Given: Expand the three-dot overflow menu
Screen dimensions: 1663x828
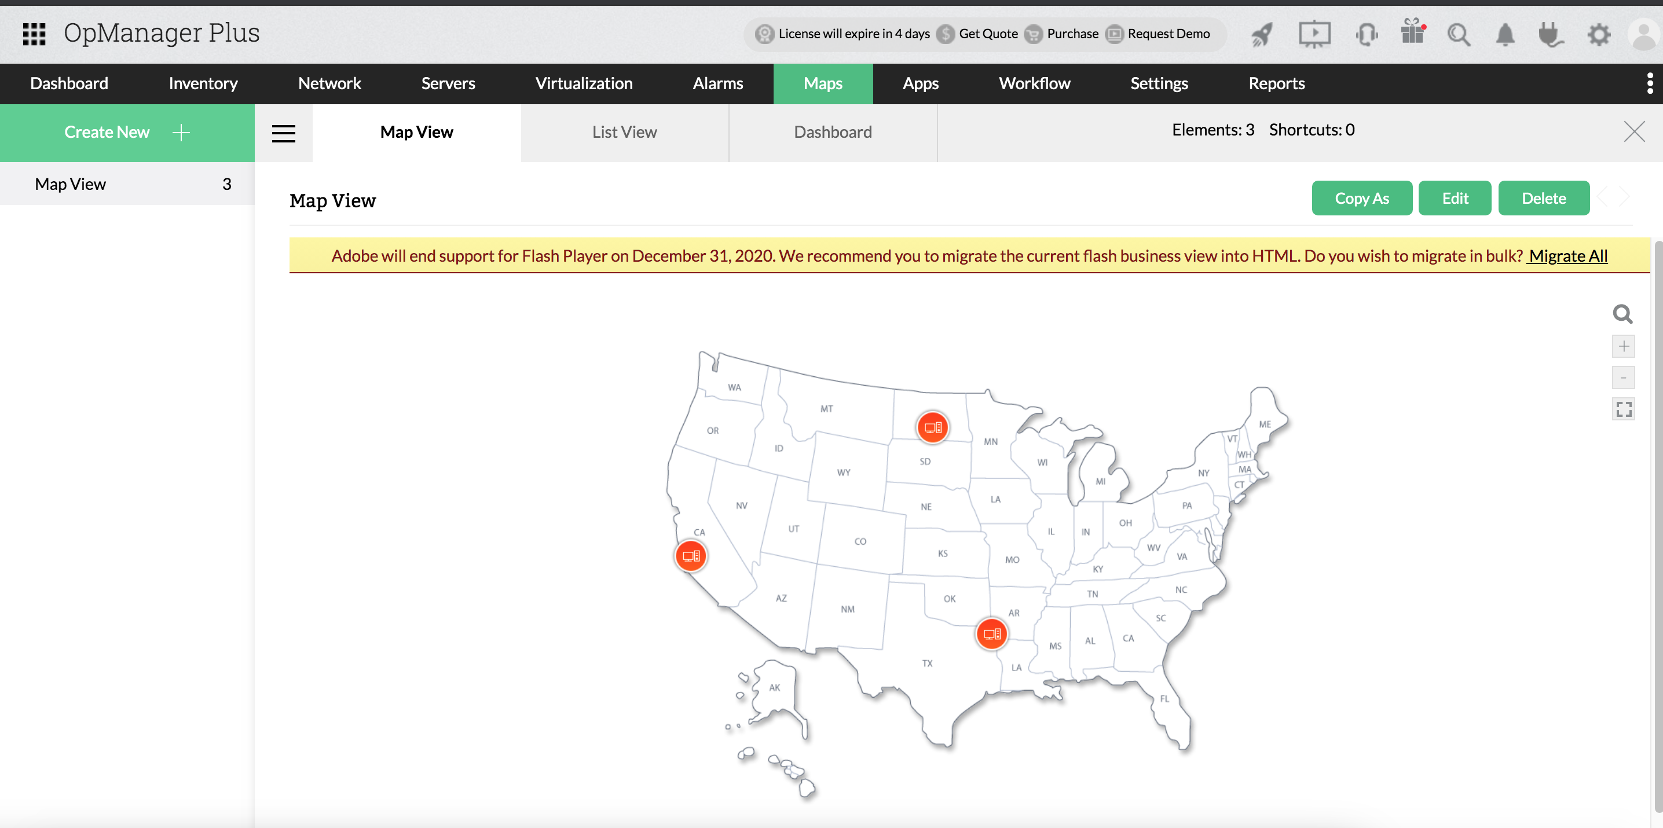Looking at the screenshot, I should (1650, 83).
